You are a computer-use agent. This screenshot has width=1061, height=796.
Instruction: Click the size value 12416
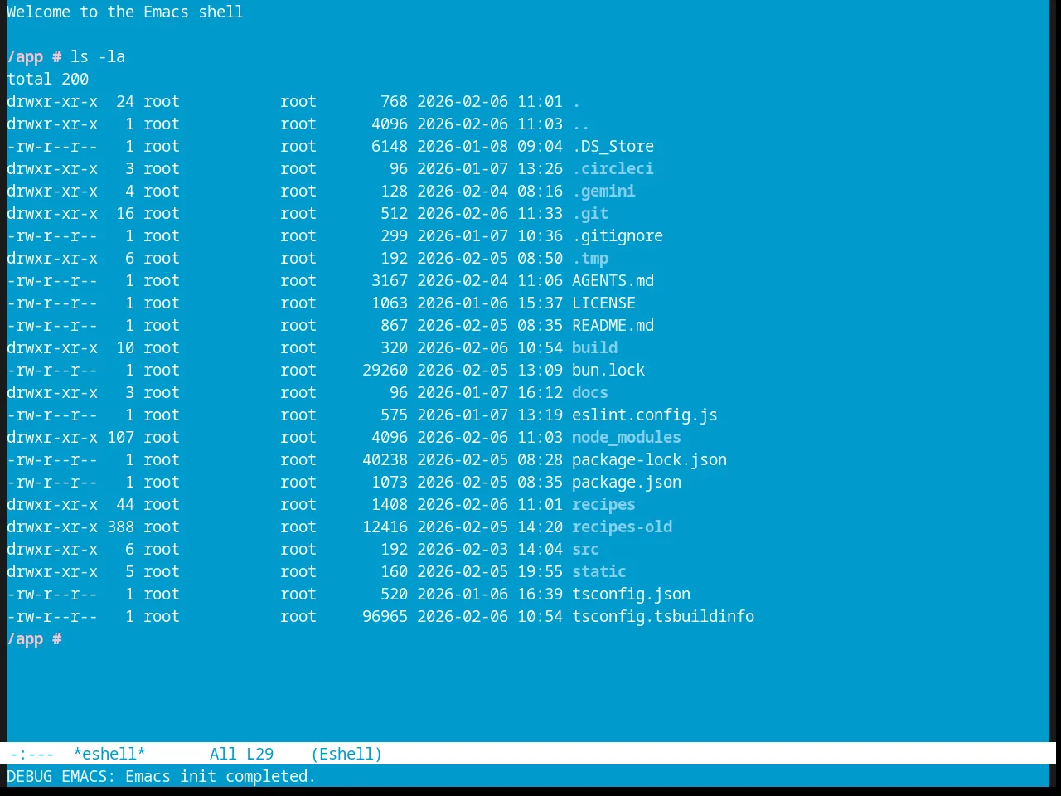click(385, 527)
